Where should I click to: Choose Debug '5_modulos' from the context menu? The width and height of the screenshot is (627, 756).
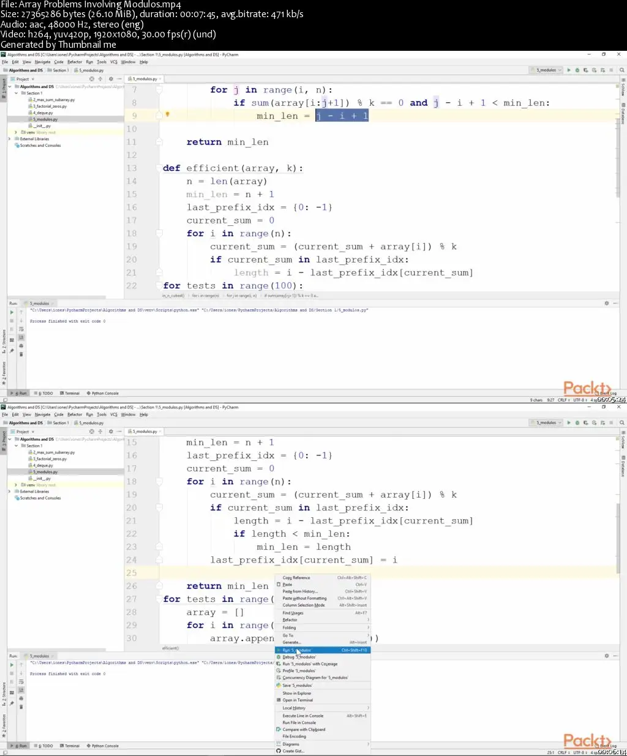300,657
